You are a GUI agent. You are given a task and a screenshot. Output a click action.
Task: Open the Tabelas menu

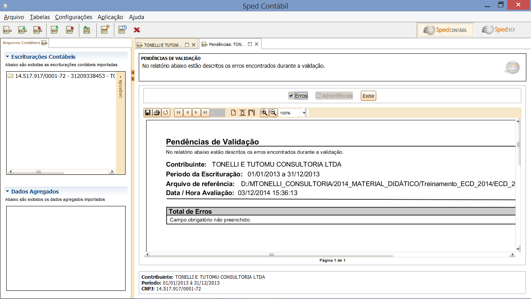(40, 17)
